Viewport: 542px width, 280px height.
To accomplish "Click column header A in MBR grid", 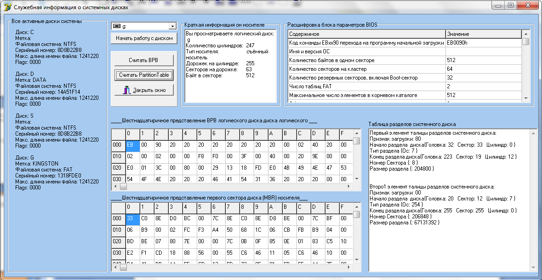I will (x=275, y=208).
